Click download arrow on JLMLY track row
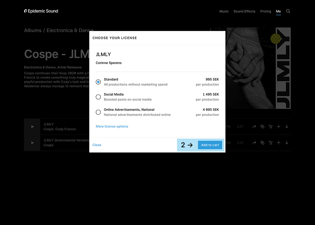This screenshot has height=225, width=315. [x=286, y=127]
